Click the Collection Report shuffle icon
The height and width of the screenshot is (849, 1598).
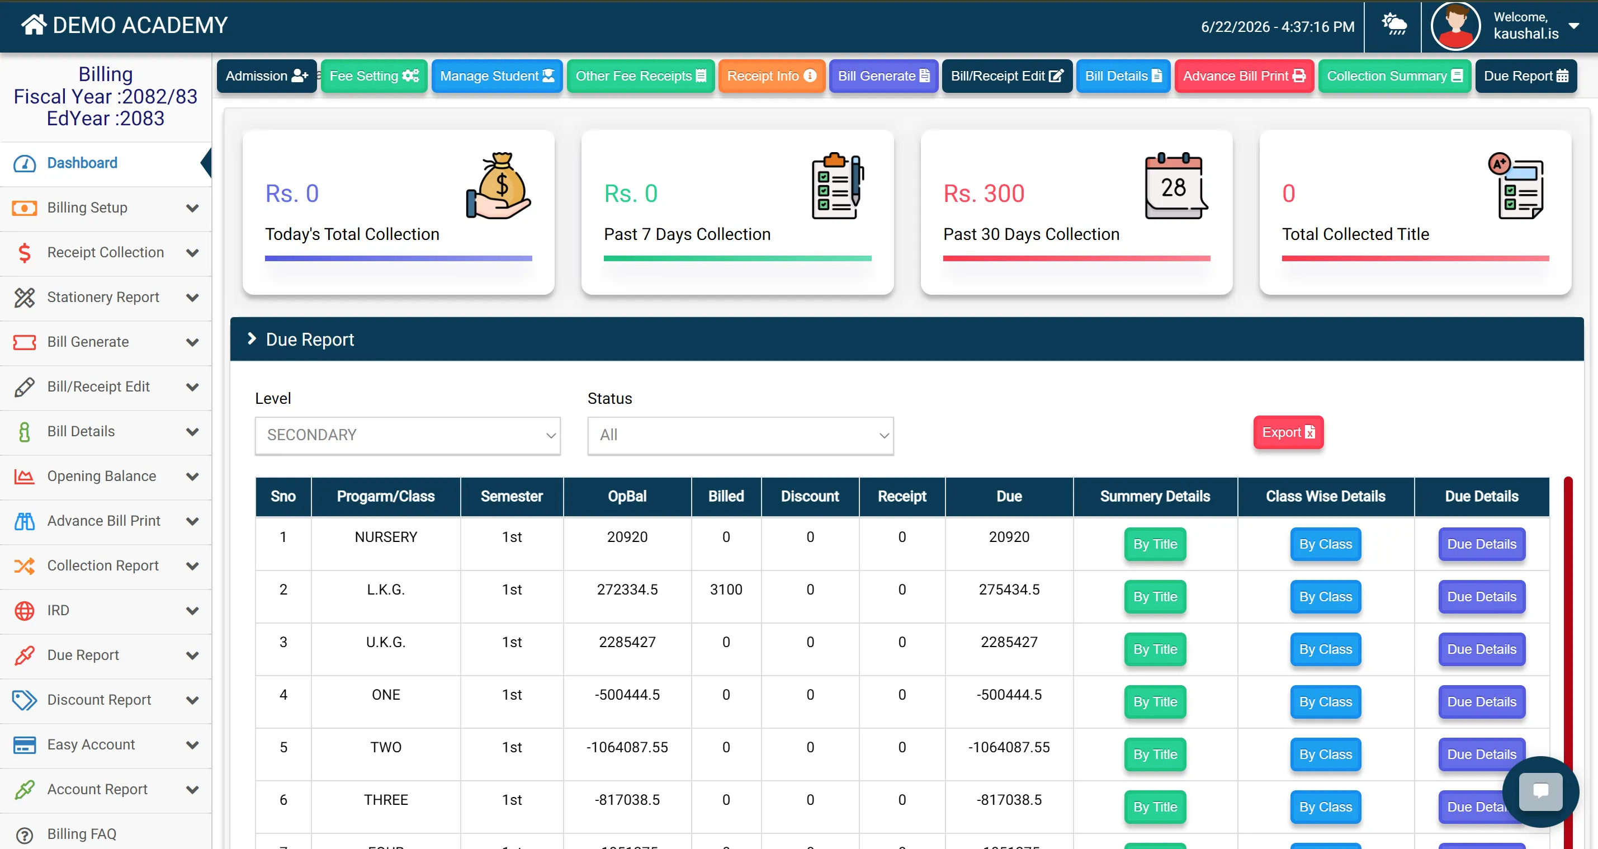pyautogui.click(x=25, y=565)
